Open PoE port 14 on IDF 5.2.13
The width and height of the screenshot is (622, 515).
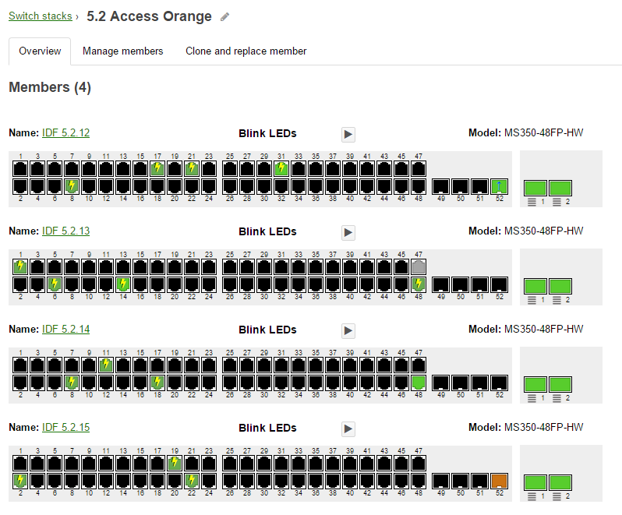pos(123,284)
